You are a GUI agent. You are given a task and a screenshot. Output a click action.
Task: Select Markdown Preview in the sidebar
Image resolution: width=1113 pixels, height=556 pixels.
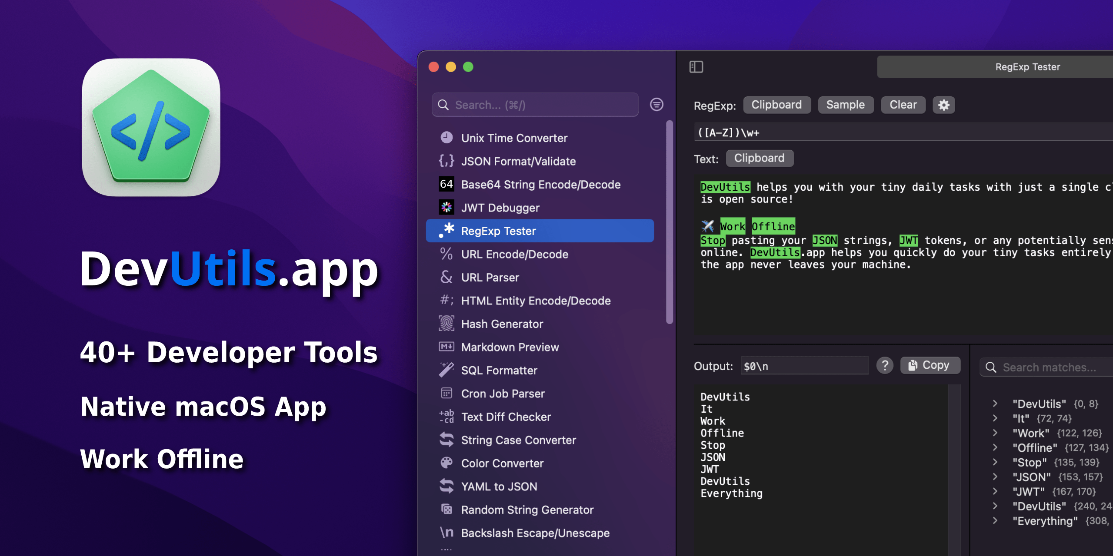[510, 347]
